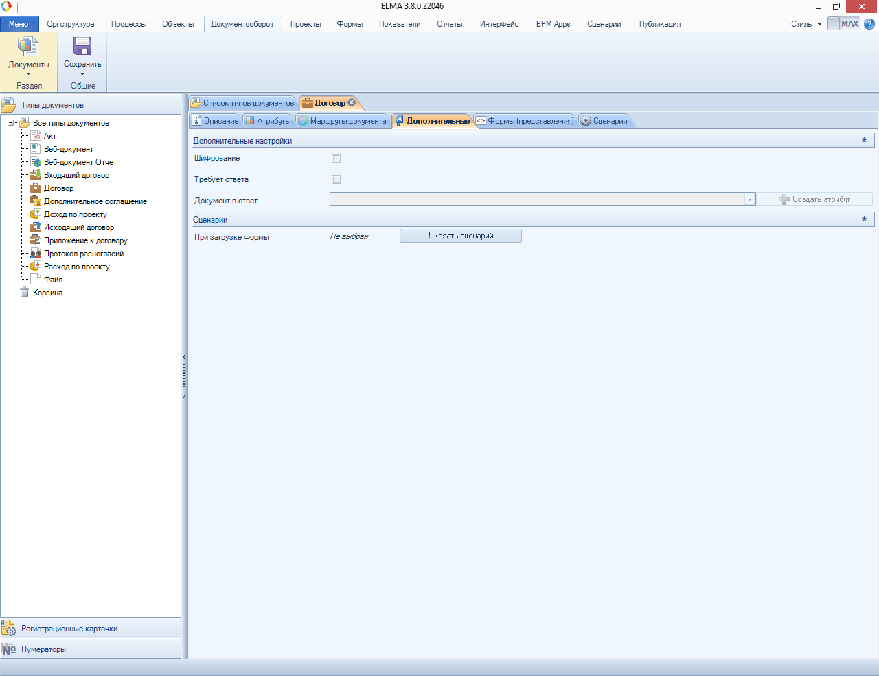The width and height of the screenshot is (879, 676).
Task: Tick the Требует ответа checkbox
Action: pyautogui.click(x=336, y=179)
